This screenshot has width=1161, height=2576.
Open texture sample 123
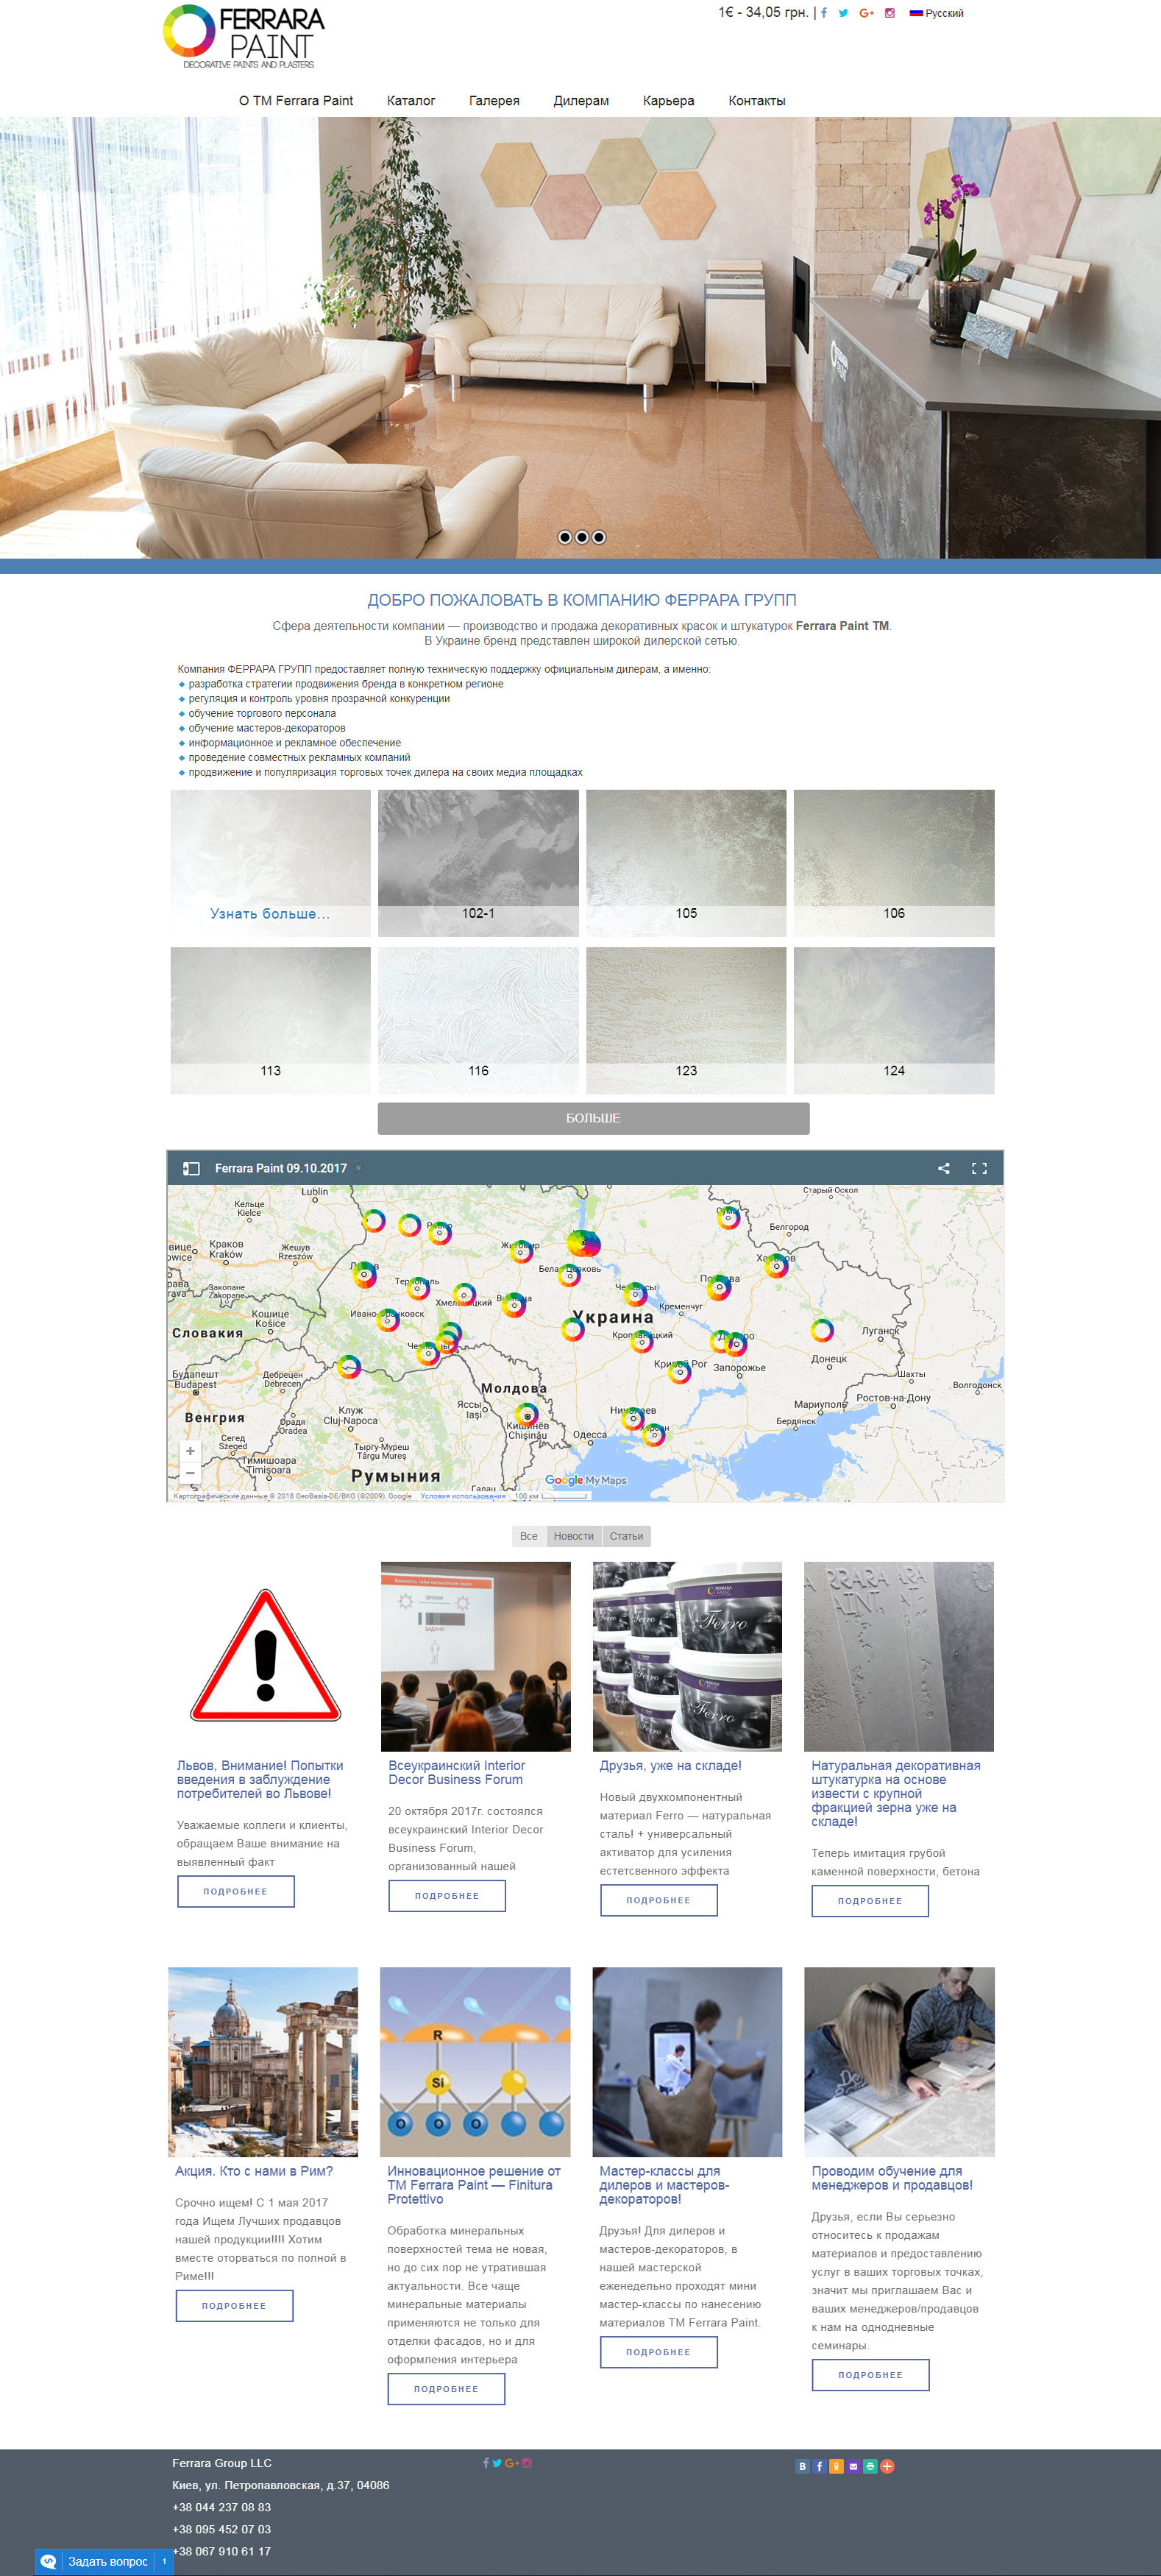click(686, 1020)
